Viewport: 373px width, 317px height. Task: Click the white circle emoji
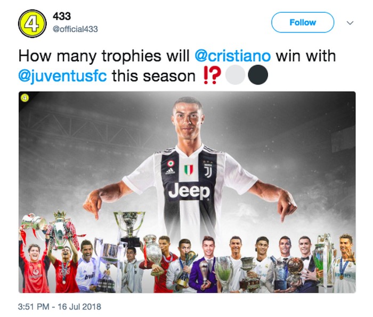click(x=235, y=75)
